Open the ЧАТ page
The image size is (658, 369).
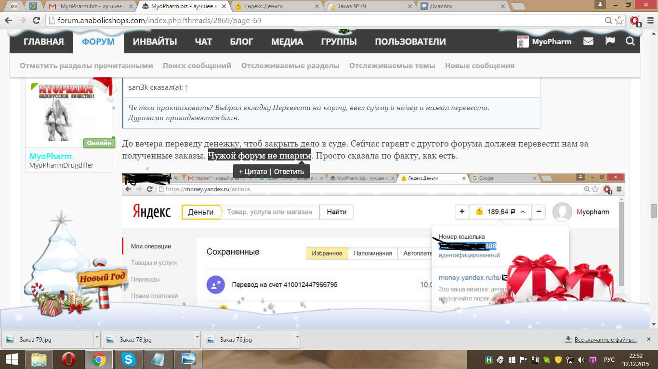coord(203,42)
